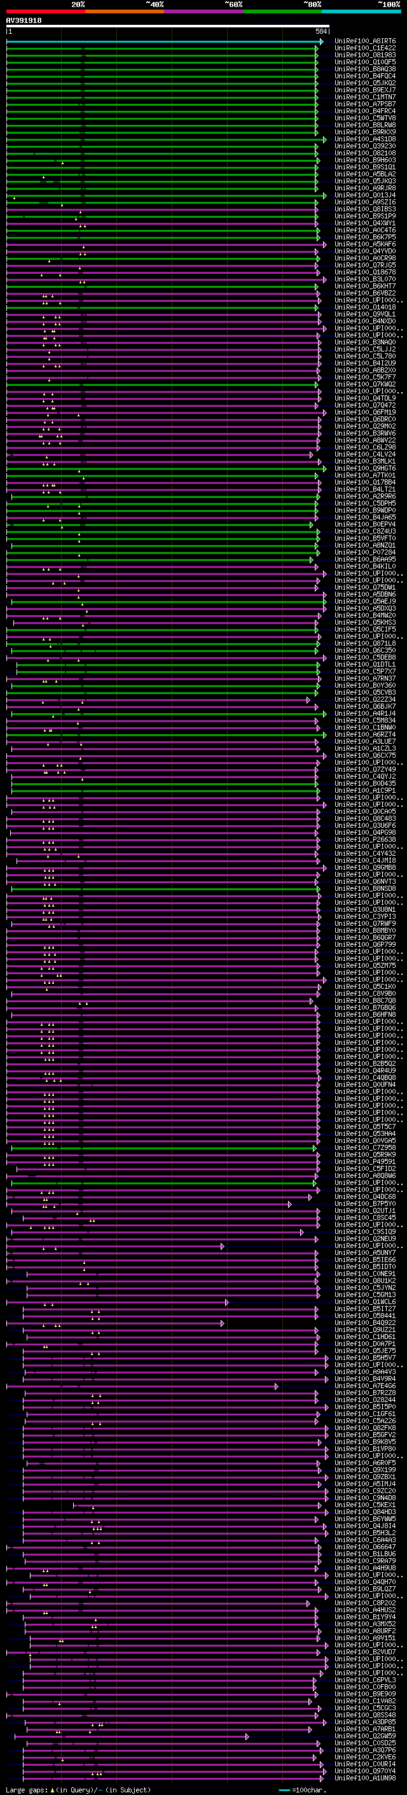Go to UniRef100_Q871L8 alignment
Image resolution: width=407 pixels, height=1795 pixels.
coord(365,643)
